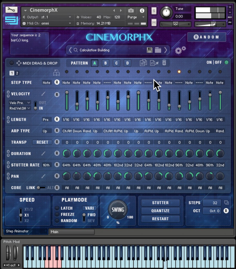This screenshot has width=236, height=269.
Task: Click the open book icon in the step row
Action: tap(56, 73)
